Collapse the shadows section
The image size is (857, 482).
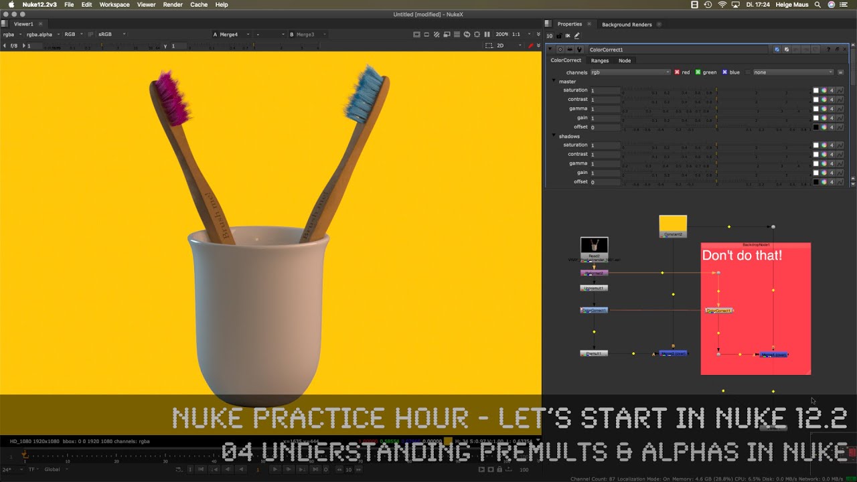tap(554, 136)
